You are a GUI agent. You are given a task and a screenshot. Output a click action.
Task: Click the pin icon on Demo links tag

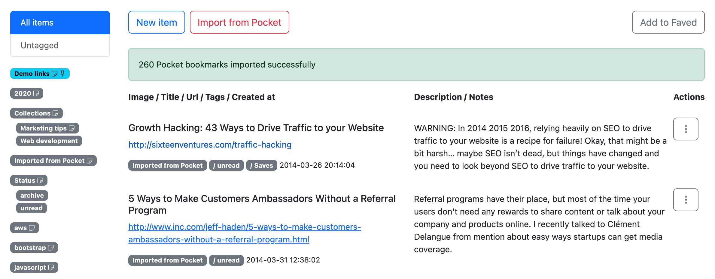[x=62, y=73]
